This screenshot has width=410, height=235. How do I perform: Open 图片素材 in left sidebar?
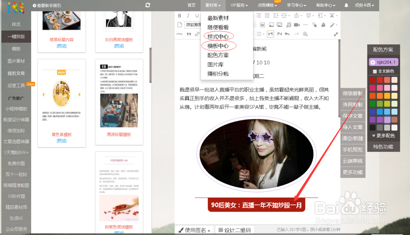click(x=16, y=61)
